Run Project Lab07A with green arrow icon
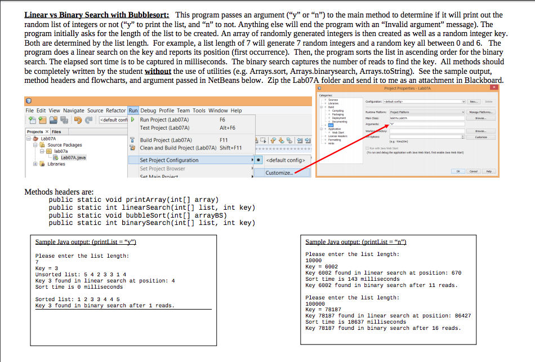 pos(133,118)
